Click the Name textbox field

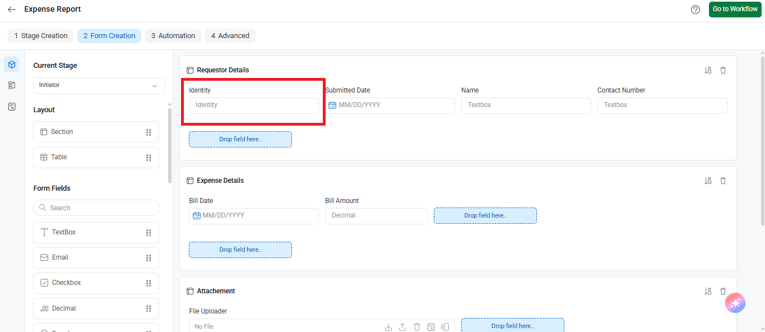point(526,105)
